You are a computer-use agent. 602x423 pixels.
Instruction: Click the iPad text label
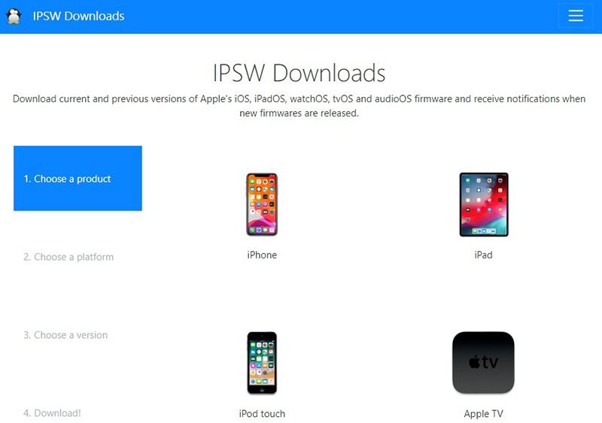pyautogui.click(x=483, y=255)
